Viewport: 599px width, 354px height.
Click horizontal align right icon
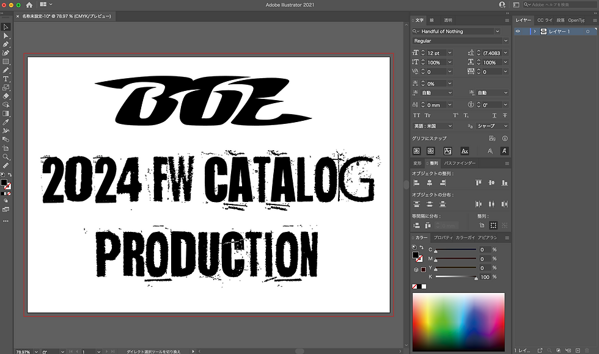[x=443, y=183]
